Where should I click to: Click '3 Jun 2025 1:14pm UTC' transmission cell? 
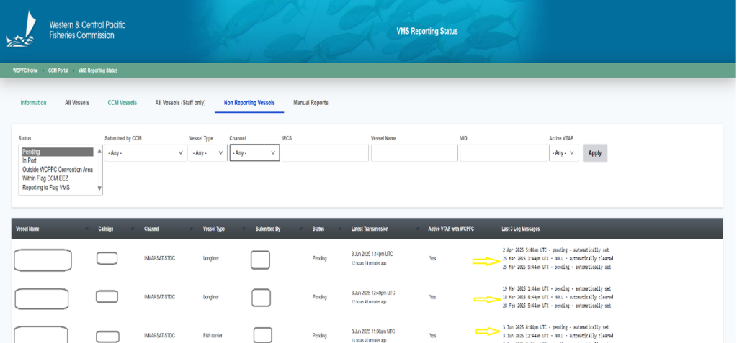[372, 254]
